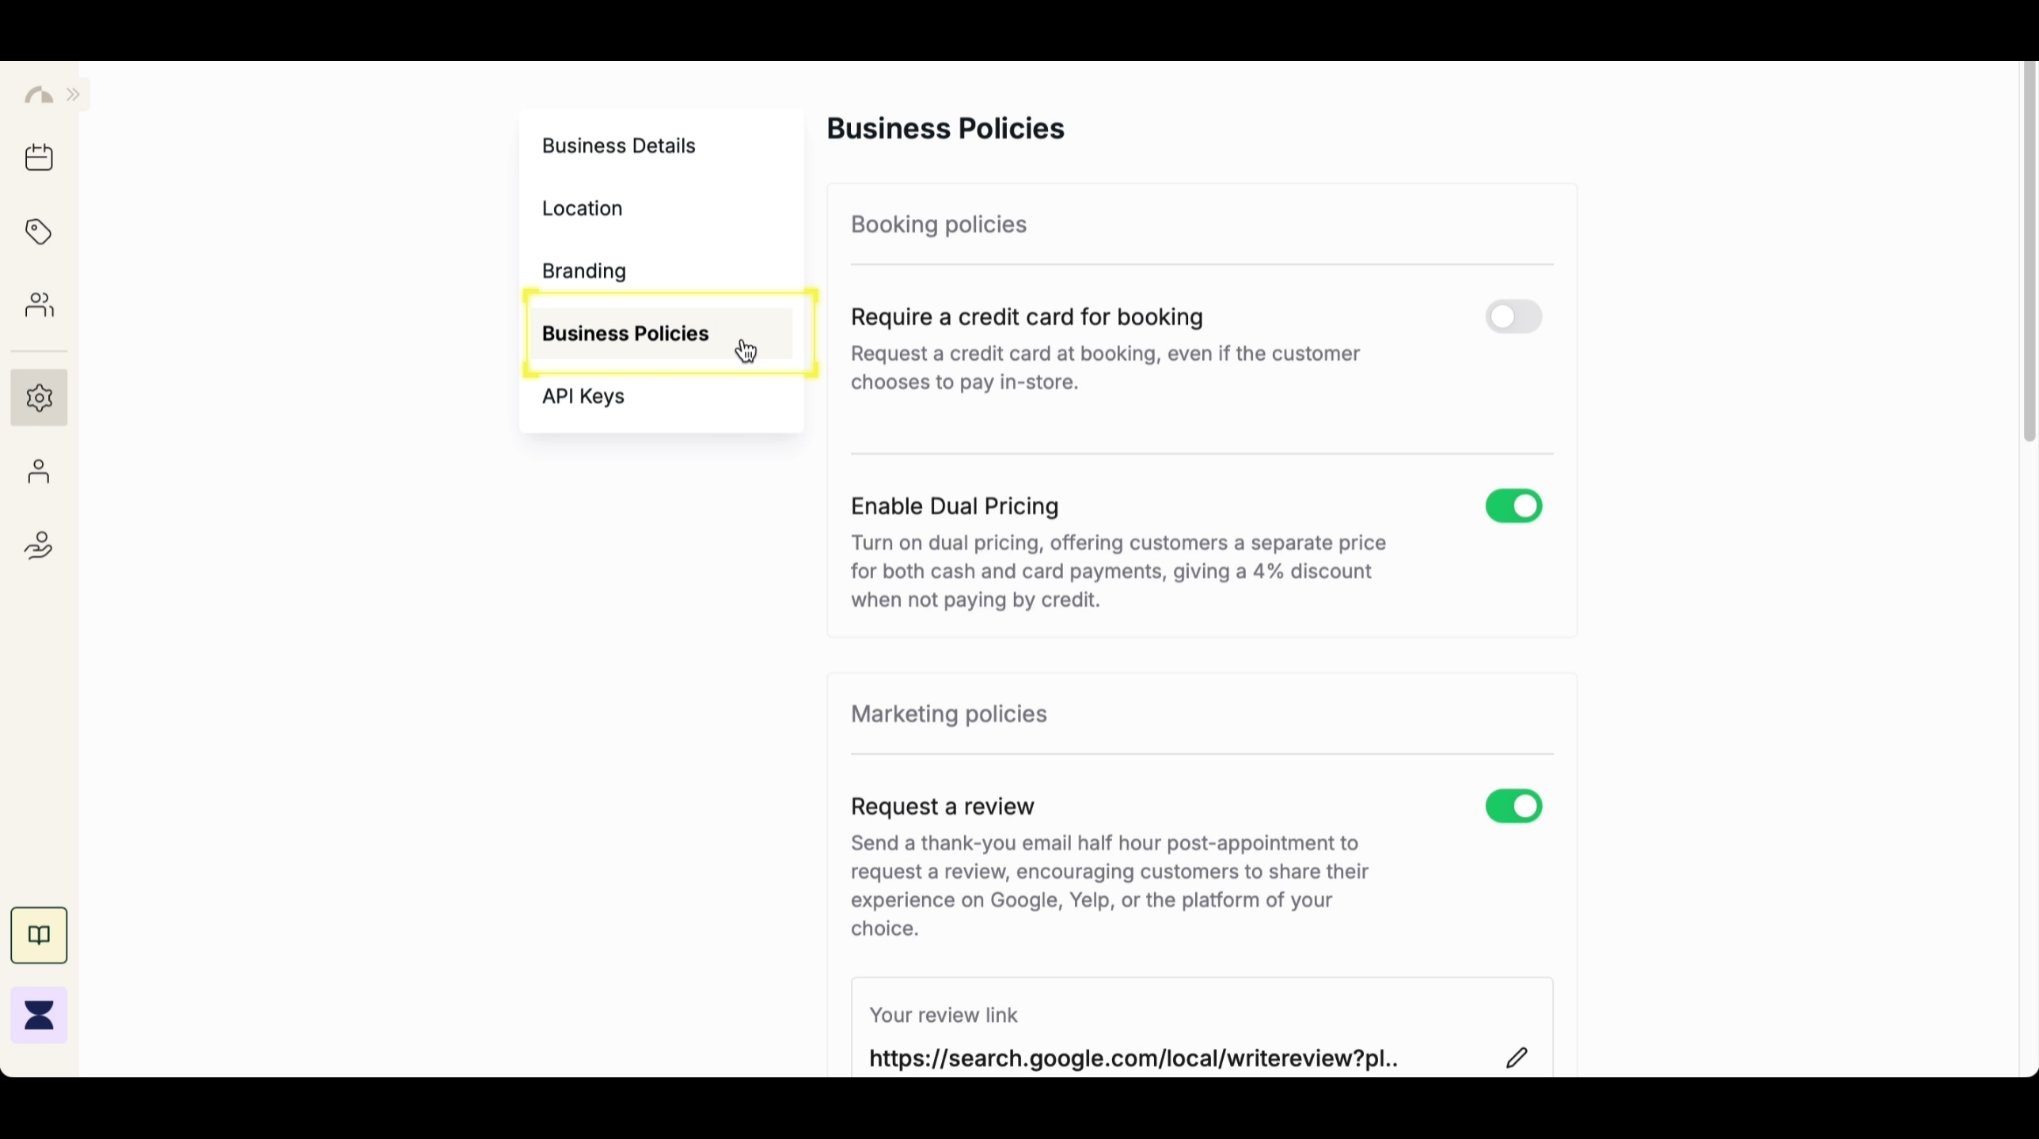The width and height of the screenshot is (2039, 1139).
Task: Open the documentation book icon
Action: pos(38,935)
